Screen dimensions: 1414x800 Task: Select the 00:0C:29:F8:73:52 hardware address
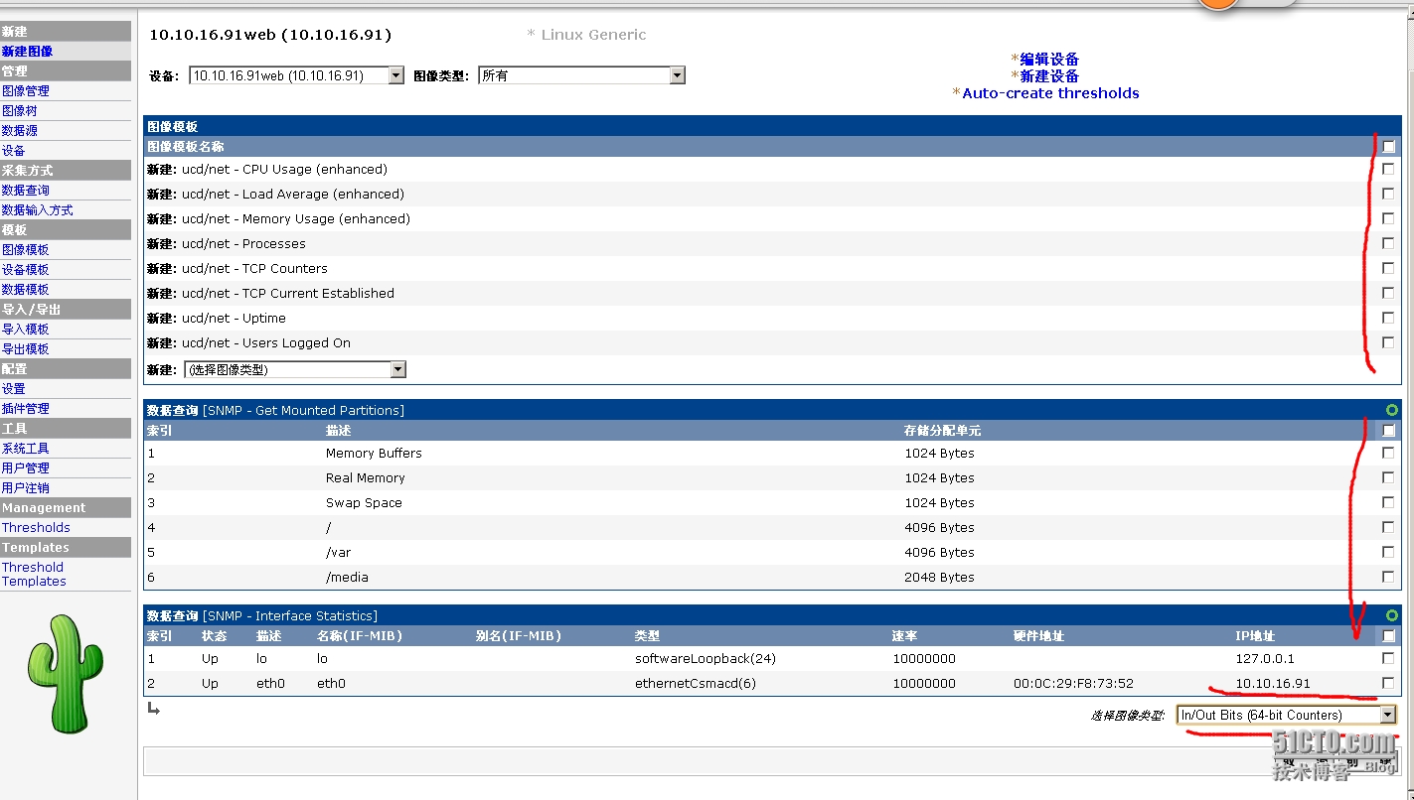(x=1073, y=683)
